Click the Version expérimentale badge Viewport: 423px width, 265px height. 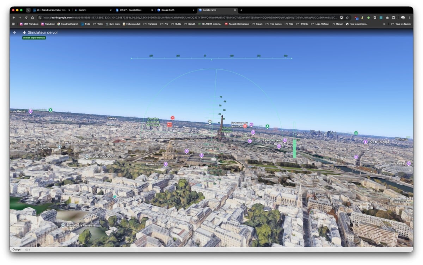point(34,38)
